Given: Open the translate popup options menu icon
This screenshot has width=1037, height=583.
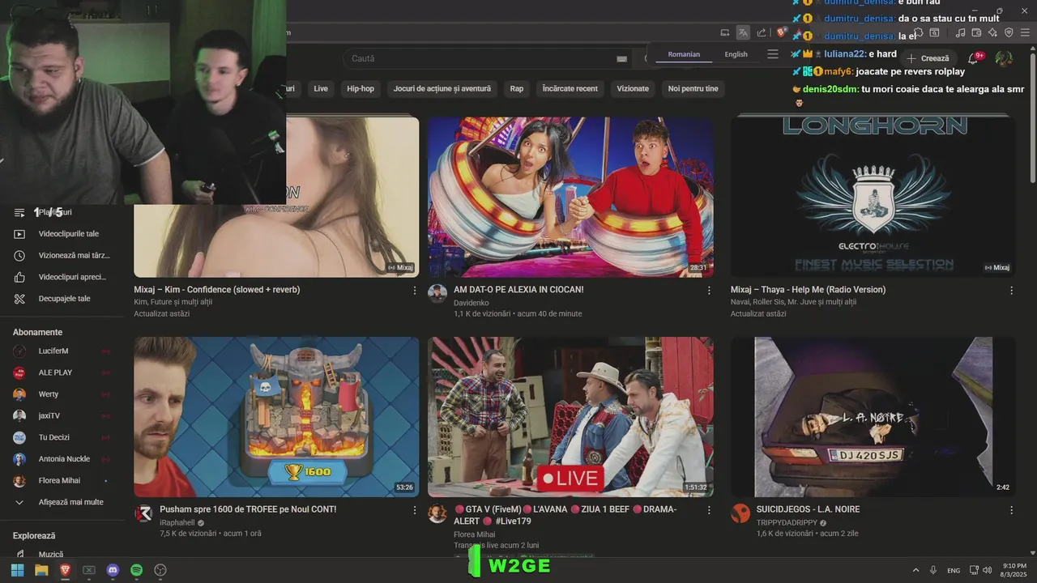Looking at the screenshot, I should click(x=773, y=54).
